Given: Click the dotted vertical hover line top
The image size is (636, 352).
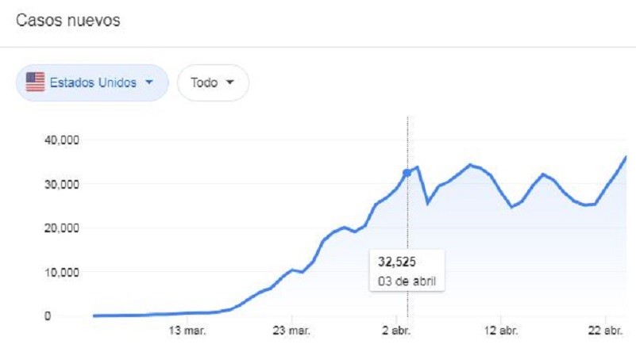Looking at the screenshot, I should pyautogui.click(x=407, y=121).
